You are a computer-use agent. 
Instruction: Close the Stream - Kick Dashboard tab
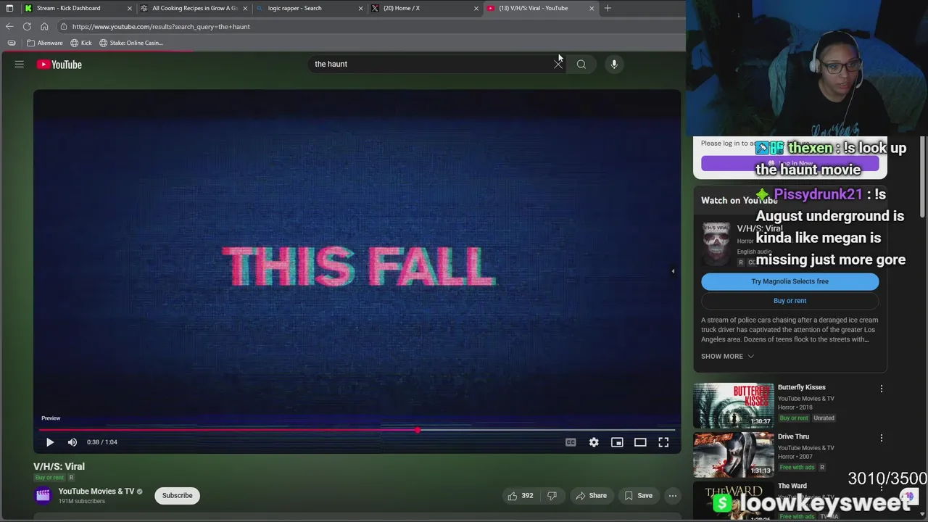click(x=130, y=8)
